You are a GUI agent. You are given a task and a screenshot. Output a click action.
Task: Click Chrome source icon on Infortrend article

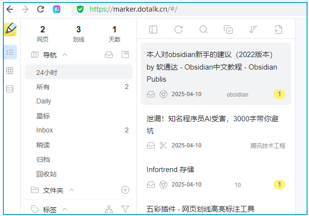pos(163,185)
